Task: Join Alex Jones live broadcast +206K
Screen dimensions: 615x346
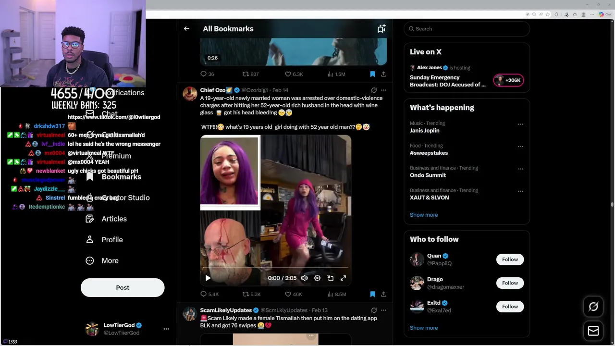Action: [508, 80]
